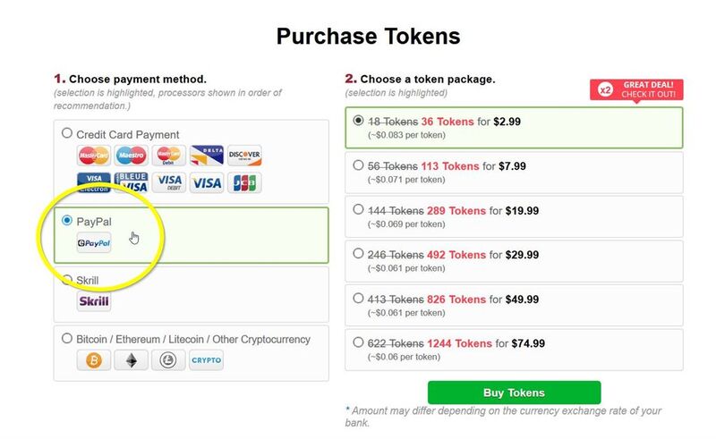Select Credit Card Payment radio button

(67, 133)
